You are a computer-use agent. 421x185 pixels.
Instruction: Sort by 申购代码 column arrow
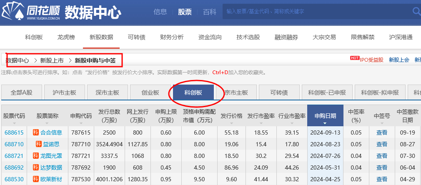(x=81, y=123)
